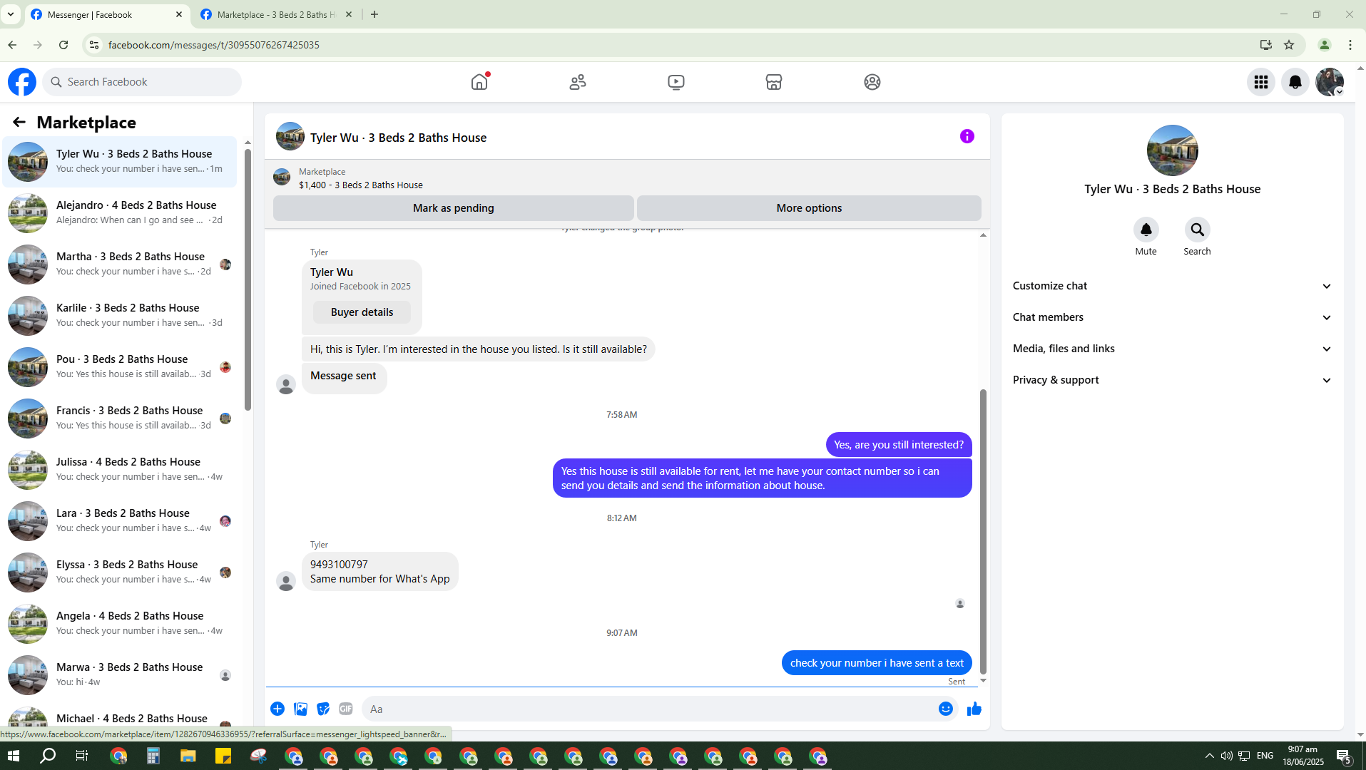Expand Chat members section
1366x770 pixels.
pyautogui.click(x=1172, y=317)
